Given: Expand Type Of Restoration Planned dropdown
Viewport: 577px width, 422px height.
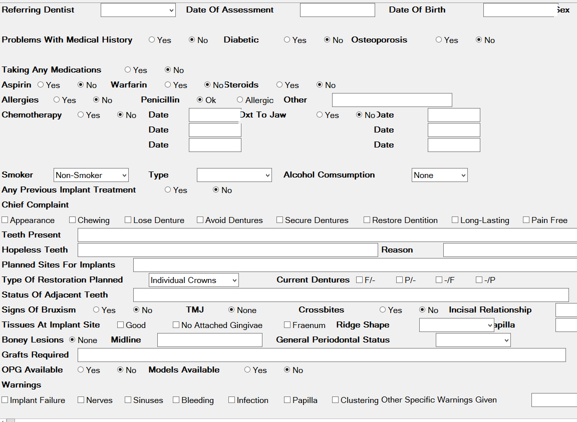Looking at the screenshot, I should tap(193, 280).
